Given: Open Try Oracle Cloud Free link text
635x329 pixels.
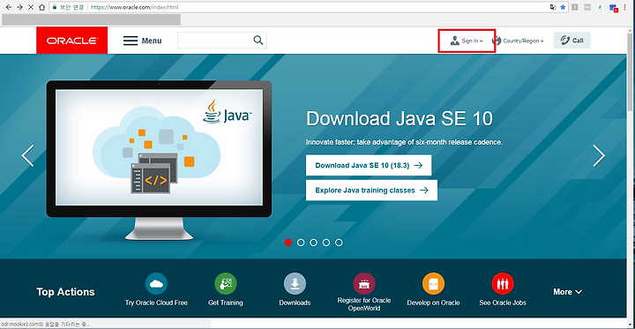Looking at the screenshot, I should click(156, 303).
